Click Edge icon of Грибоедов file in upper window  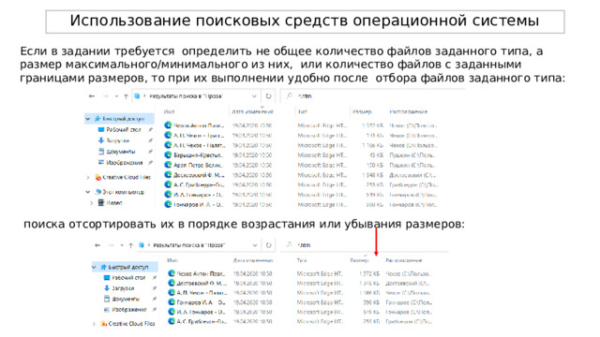168,184
